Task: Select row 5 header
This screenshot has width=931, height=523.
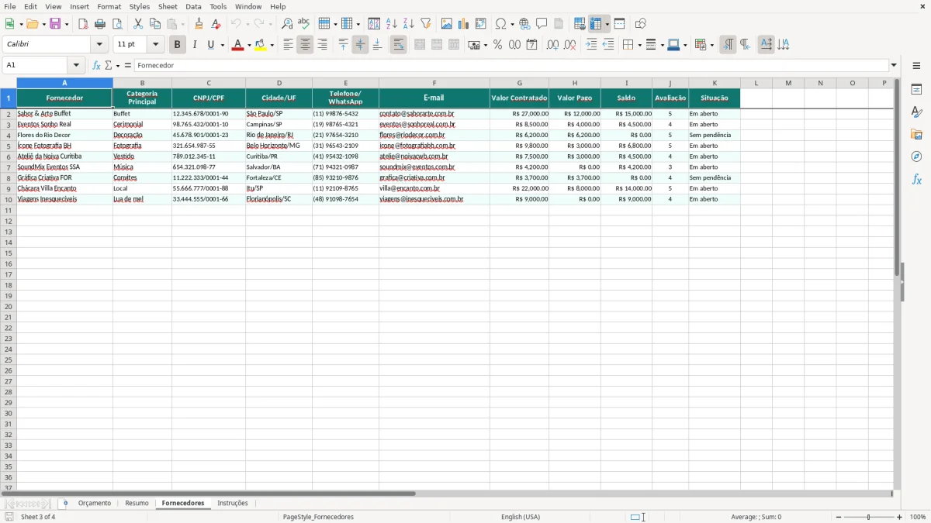Action: pos(8,146)
